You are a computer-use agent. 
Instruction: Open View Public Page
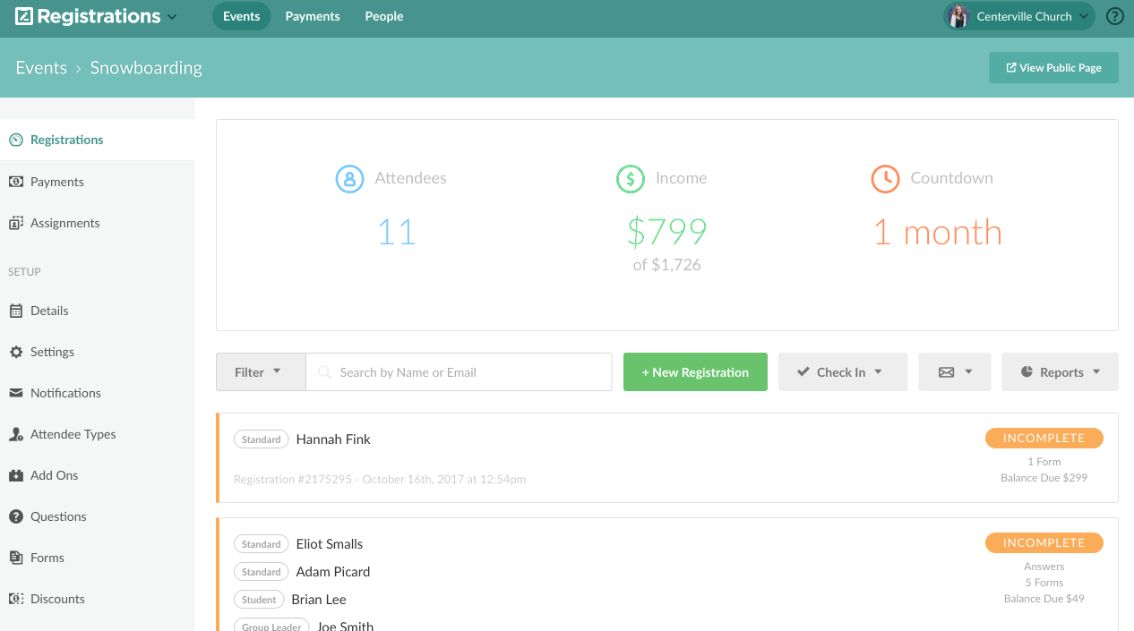point(1053,68)
